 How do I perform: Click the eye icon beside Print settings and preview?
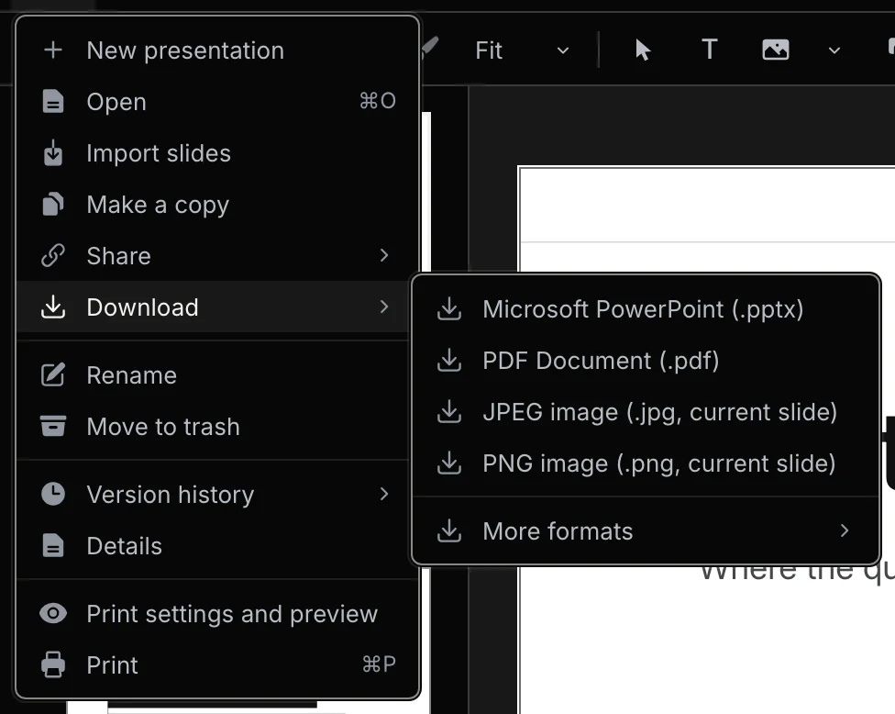click(53, 614)
